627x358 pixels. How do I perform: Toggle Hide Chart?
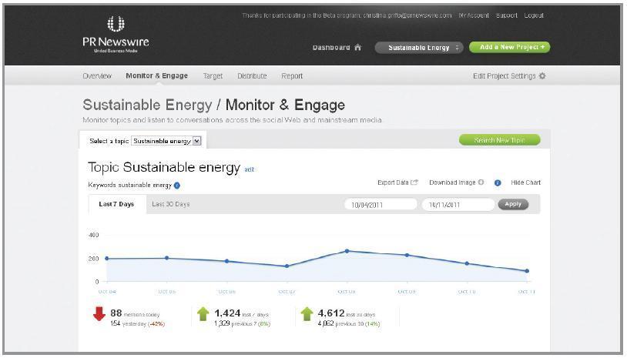tap(525, 182)
